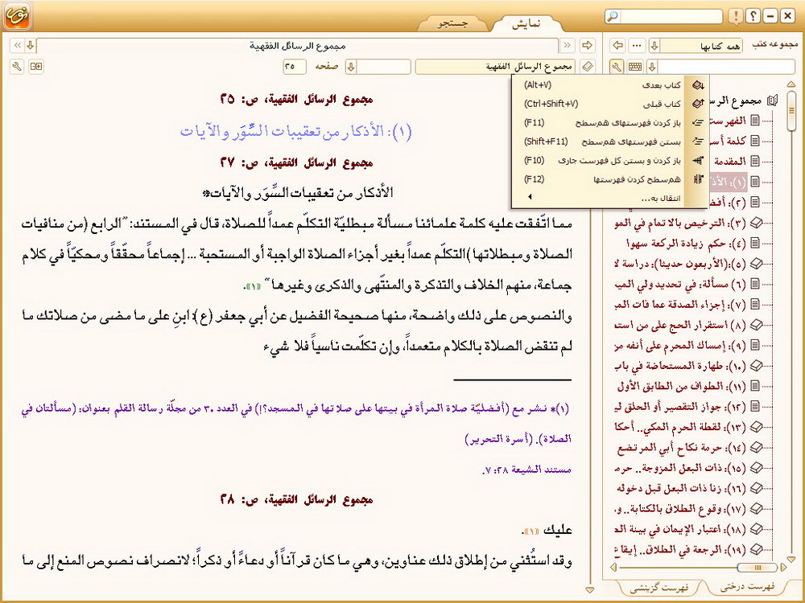Open the question mark help button
The height and width of the screenshot is (603, 805).
coord(753,16)
